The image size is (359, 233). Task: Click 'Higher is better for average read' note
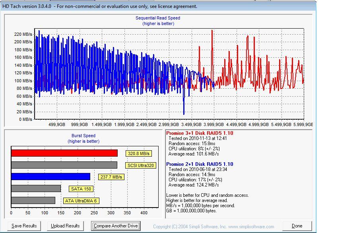coord(197,200)
